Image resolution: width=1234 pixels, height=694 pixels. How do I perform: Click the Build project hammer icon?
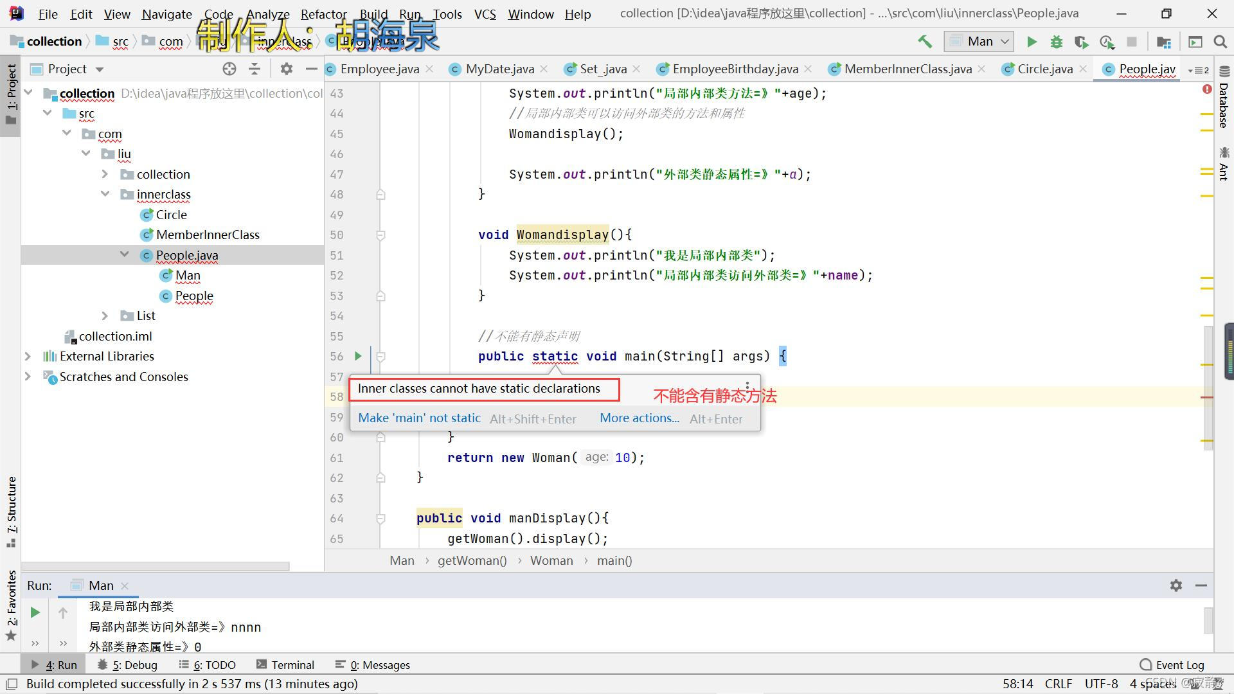pos(924,42)
